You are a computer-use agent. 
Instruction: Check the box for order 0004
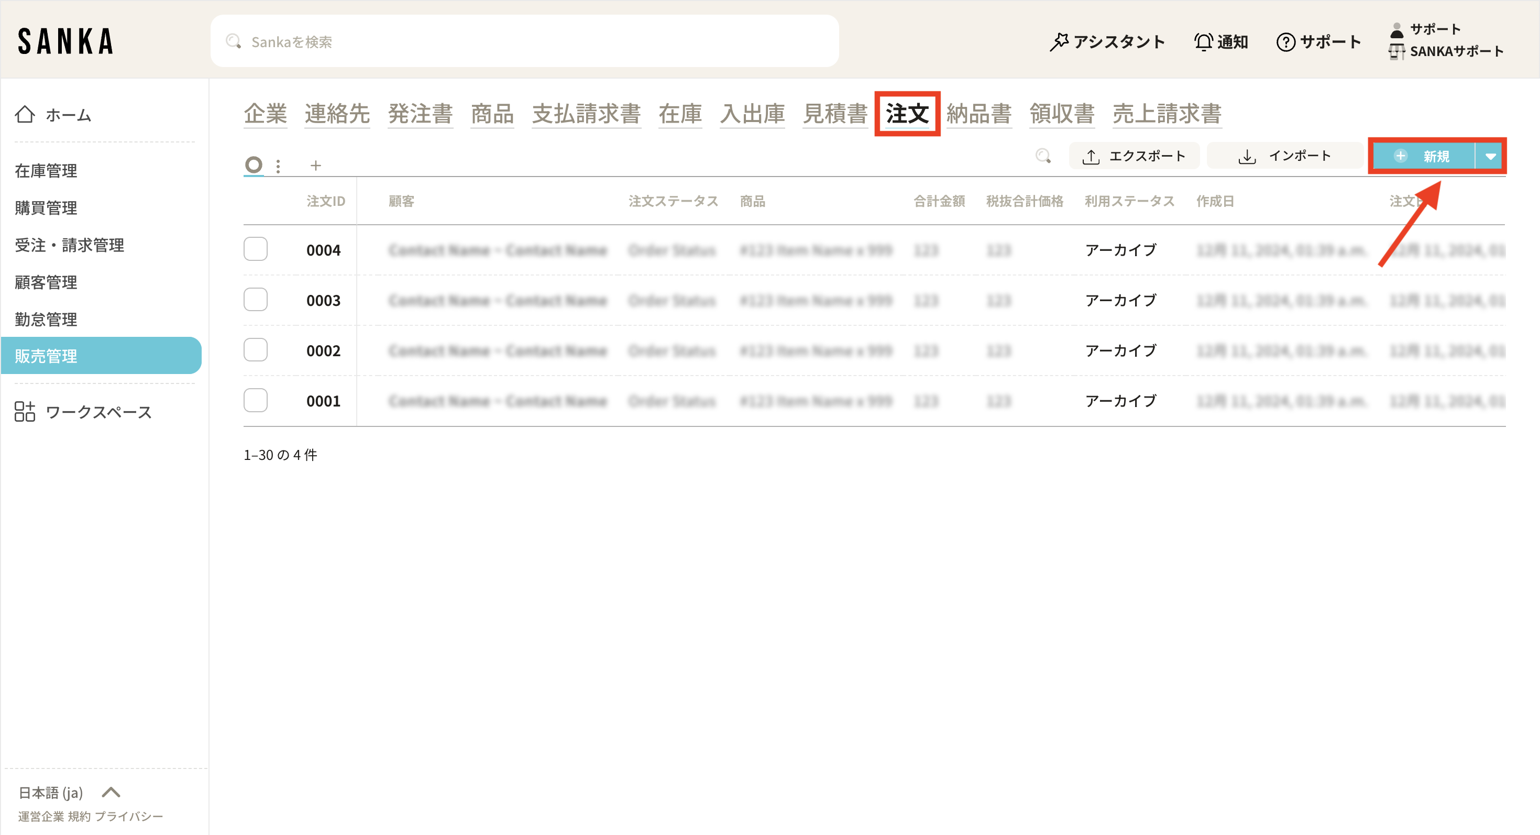coord(255,249)
